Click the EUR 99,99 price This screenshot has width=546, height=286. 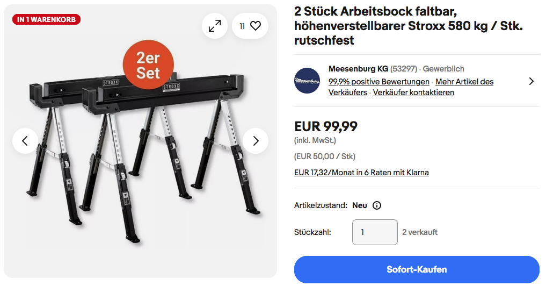pos(326,127)
